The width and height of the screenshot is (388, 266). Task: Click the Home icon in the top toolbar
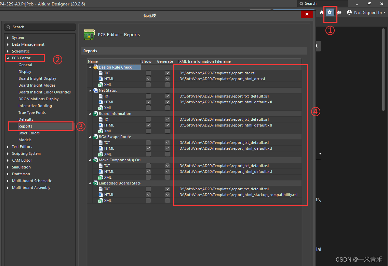coord(321,12)
